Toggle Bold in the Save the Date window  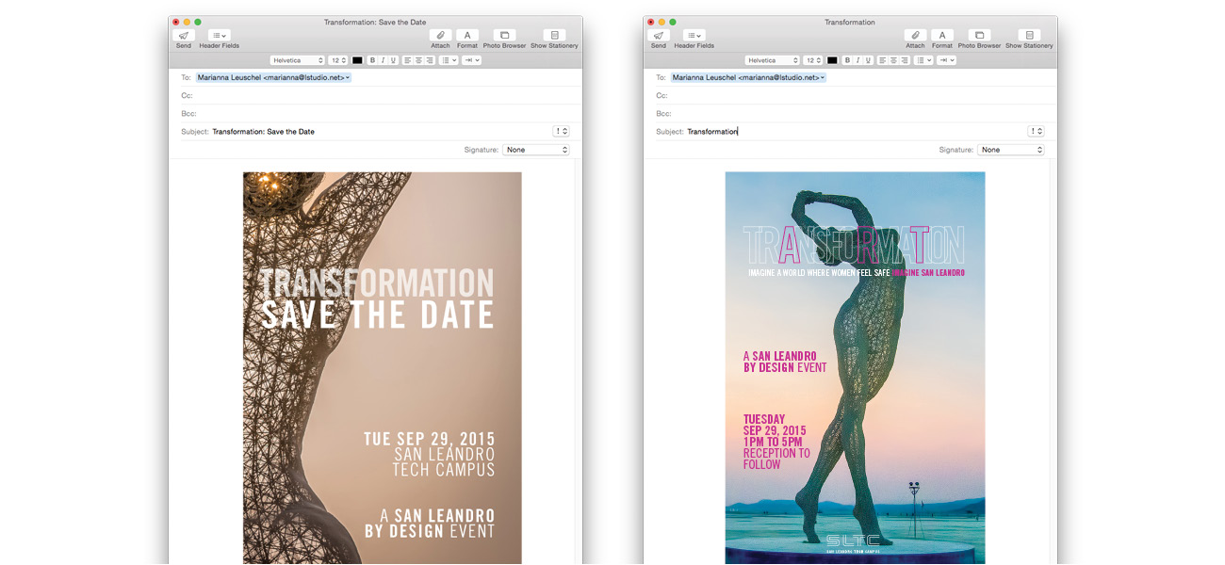(x=372, y=60)
